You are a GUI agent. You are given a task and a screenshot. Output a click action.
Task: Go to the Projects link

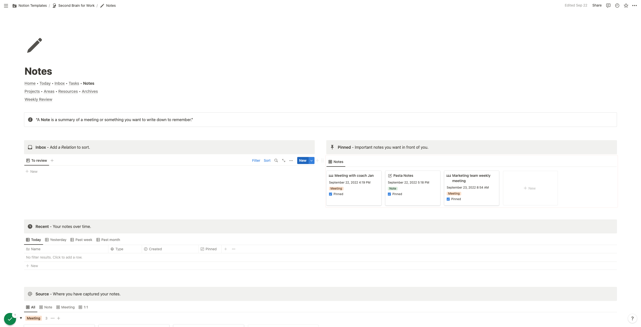pos(32,91)
